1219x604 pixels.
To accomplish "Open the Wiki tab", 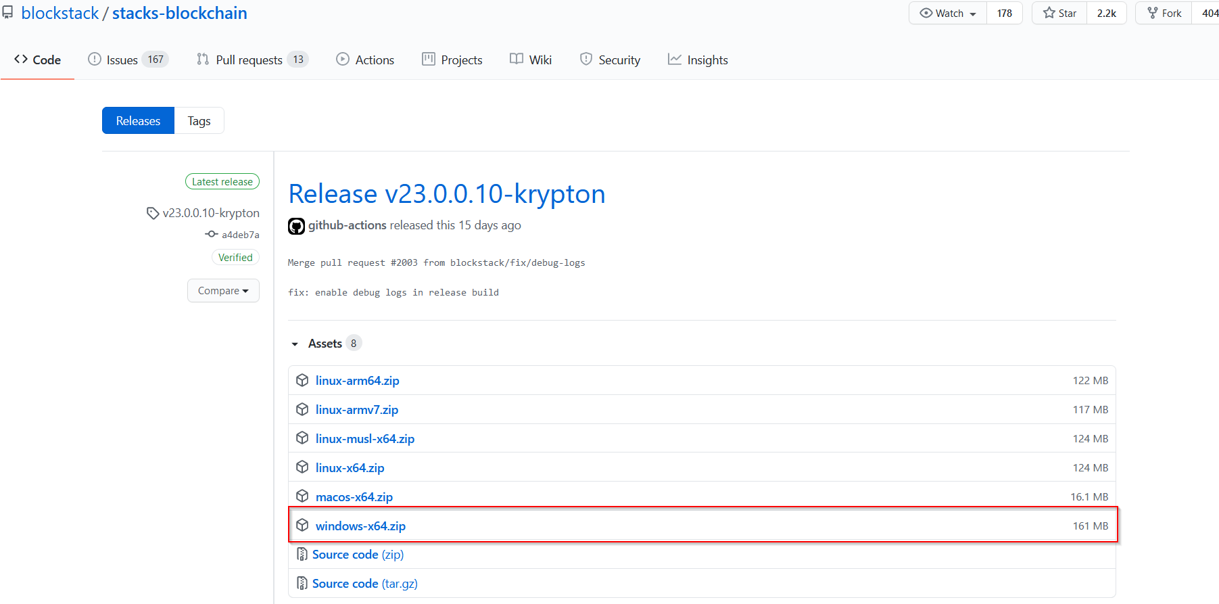I will pyautogui.click(x=531, y=60).
